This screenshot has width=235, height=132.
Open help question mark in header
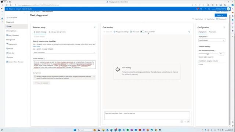[205, 9]
